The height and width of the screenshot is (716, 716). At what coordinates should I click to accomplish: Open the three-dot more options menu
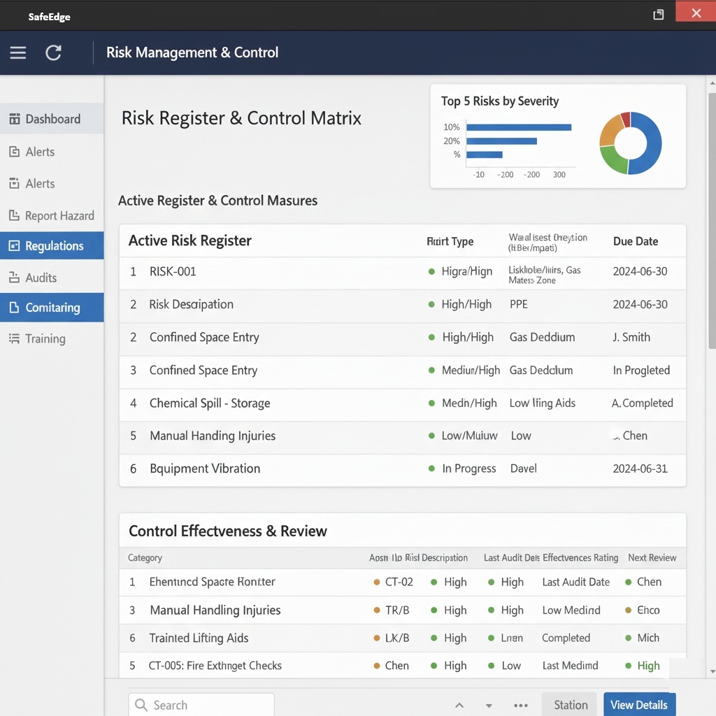point(521,706)
